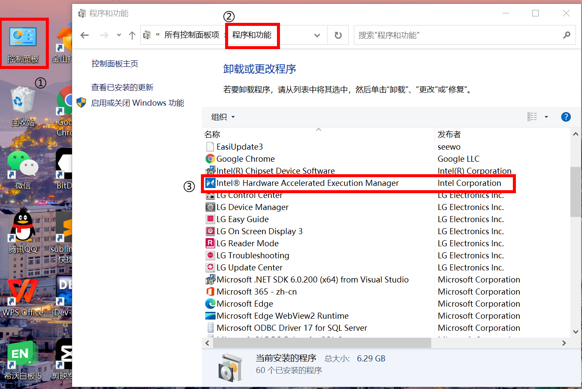Screen dimensions: 582x389
Task: Click the horizontal scrollbar left arrow
Action: 207,343
